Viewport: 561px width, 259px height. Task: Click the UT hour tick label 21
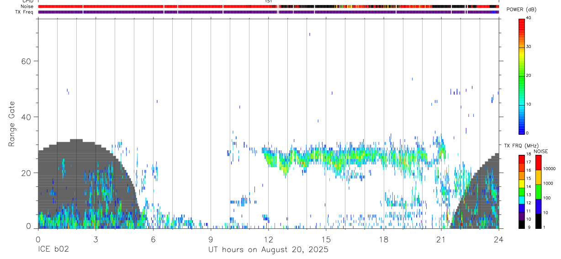(441, 239)
